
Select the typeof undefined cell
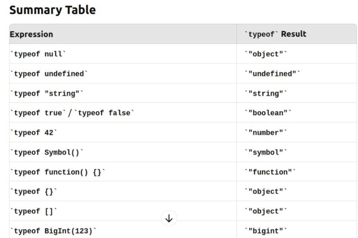[123, 73]
